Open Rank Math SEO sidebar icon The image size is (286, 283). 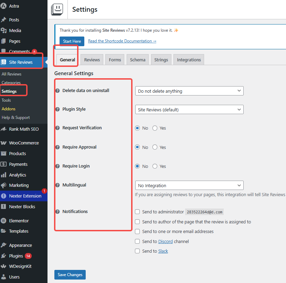tap(4, 129)
